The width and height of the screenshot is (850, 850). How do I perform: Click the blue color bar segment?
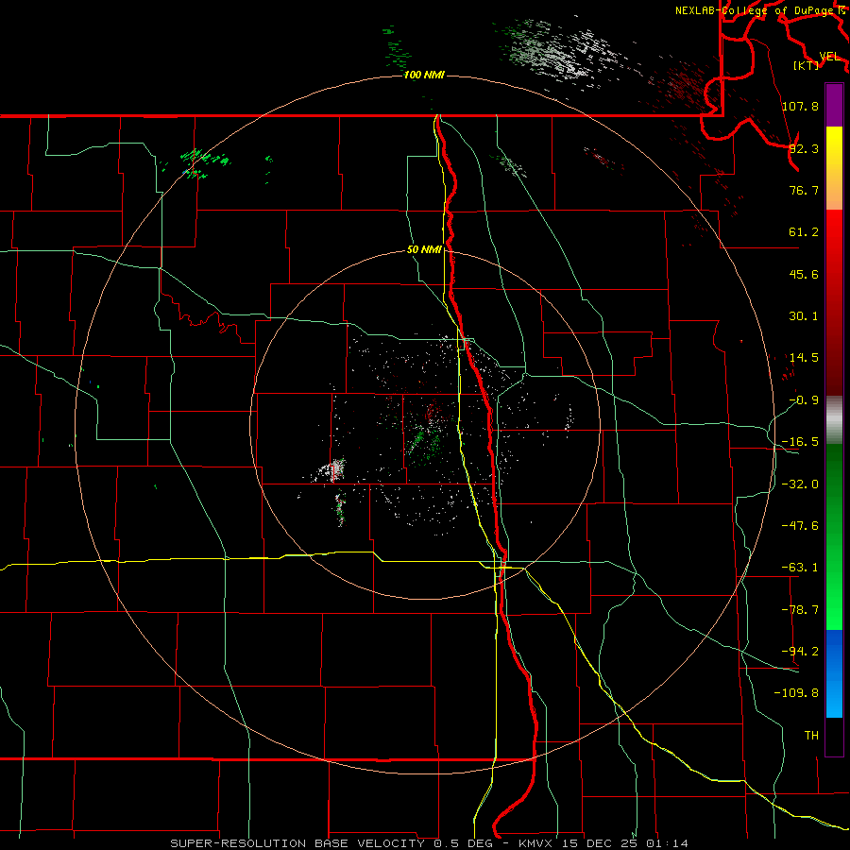pos(834,673)
